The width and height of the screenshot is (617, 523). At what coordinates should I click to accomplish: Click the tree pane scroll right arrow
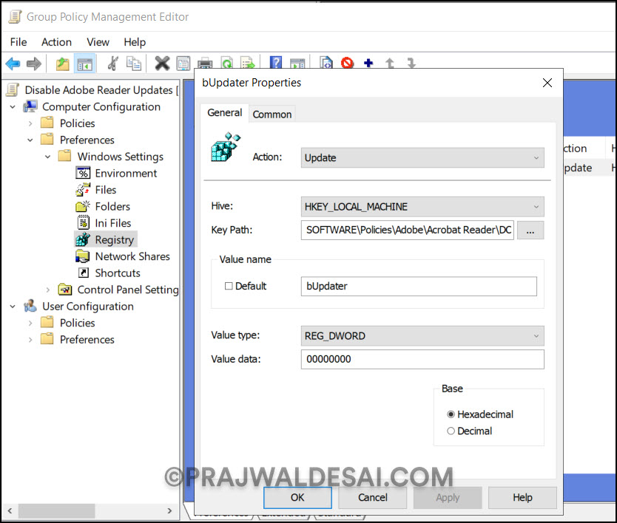[169, 511]
